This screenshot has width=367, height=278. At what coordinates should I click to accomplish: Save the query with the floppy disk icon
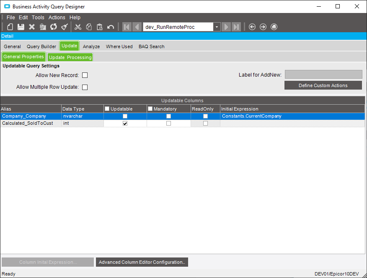[21, 27]
